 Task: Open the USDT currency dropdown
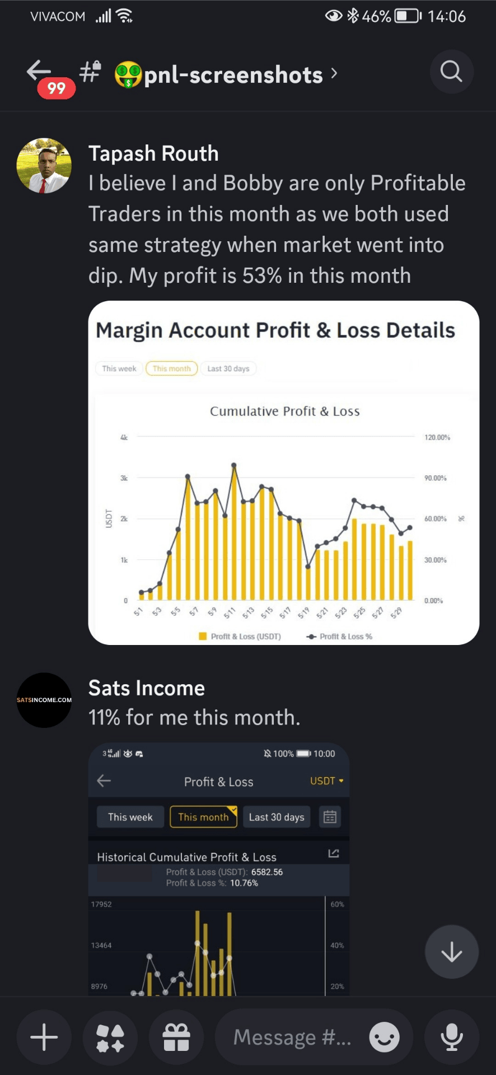pos(327,781)
